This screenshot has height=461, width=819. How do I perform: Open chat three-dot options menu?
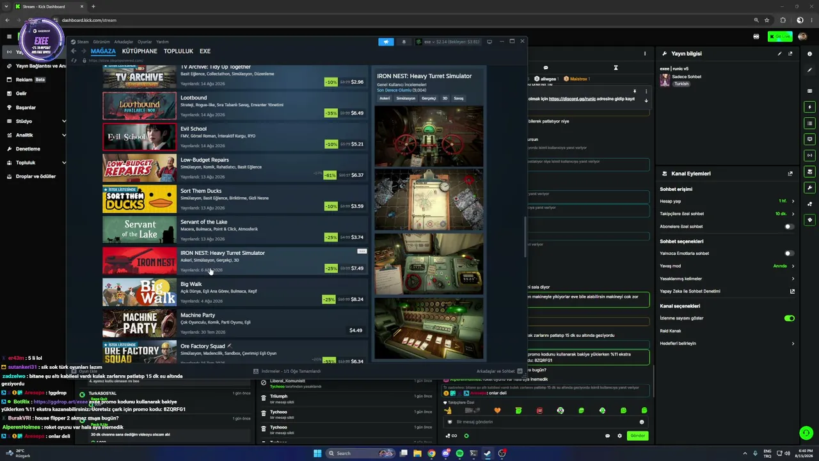tap(645, 54)
